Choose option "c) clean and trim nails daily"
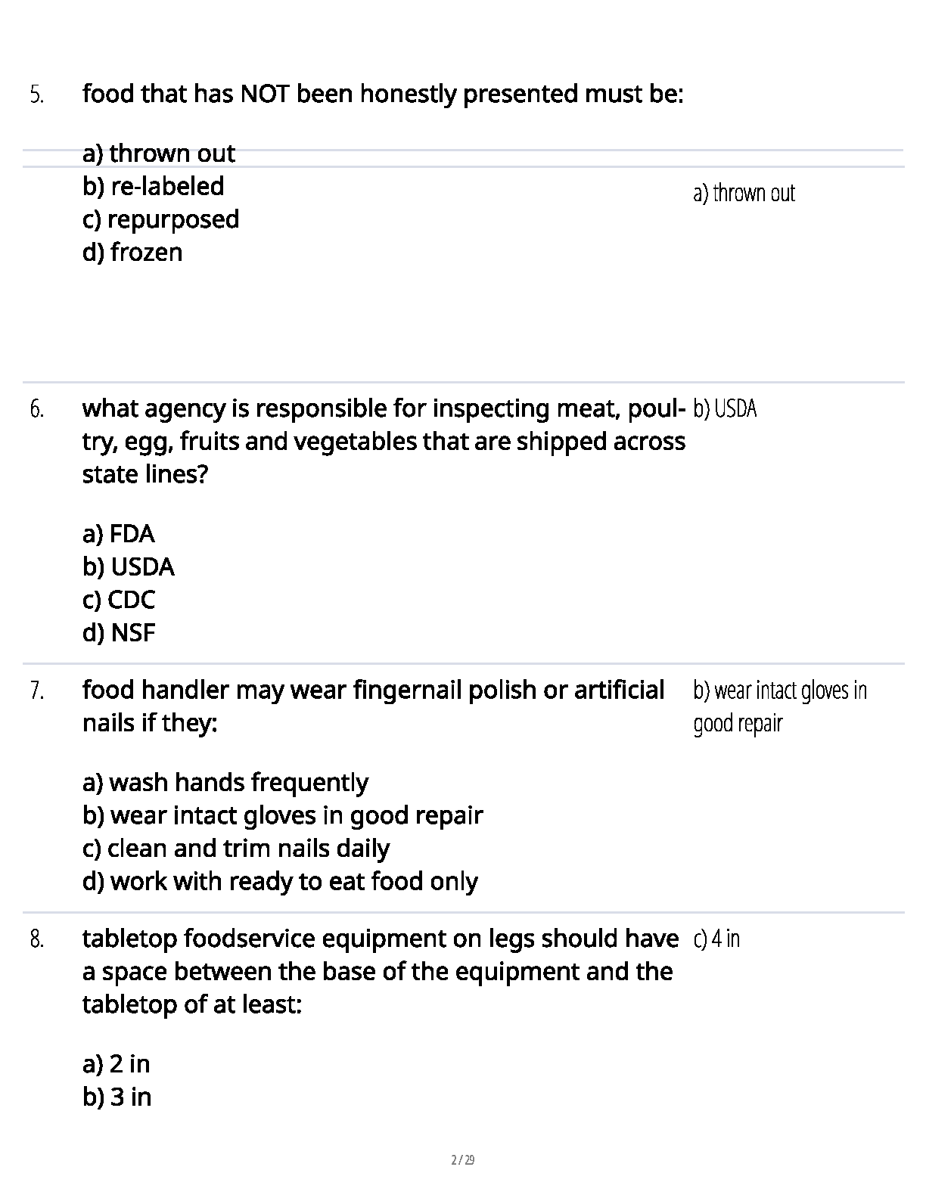Image resolution: width=926 pixels, height=1198 pixels. click(236, 849)
